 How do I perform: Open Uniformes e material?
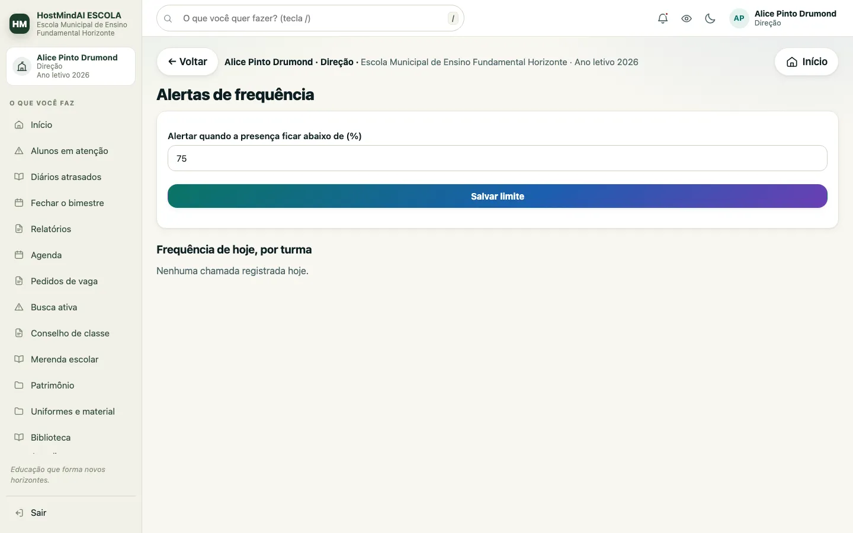tap(71, 412)
